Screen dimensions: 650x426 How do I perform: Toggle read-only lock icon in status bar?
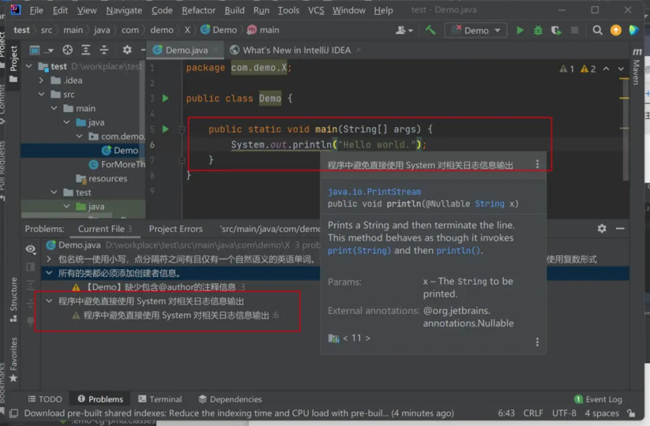(x=631, y=414)
